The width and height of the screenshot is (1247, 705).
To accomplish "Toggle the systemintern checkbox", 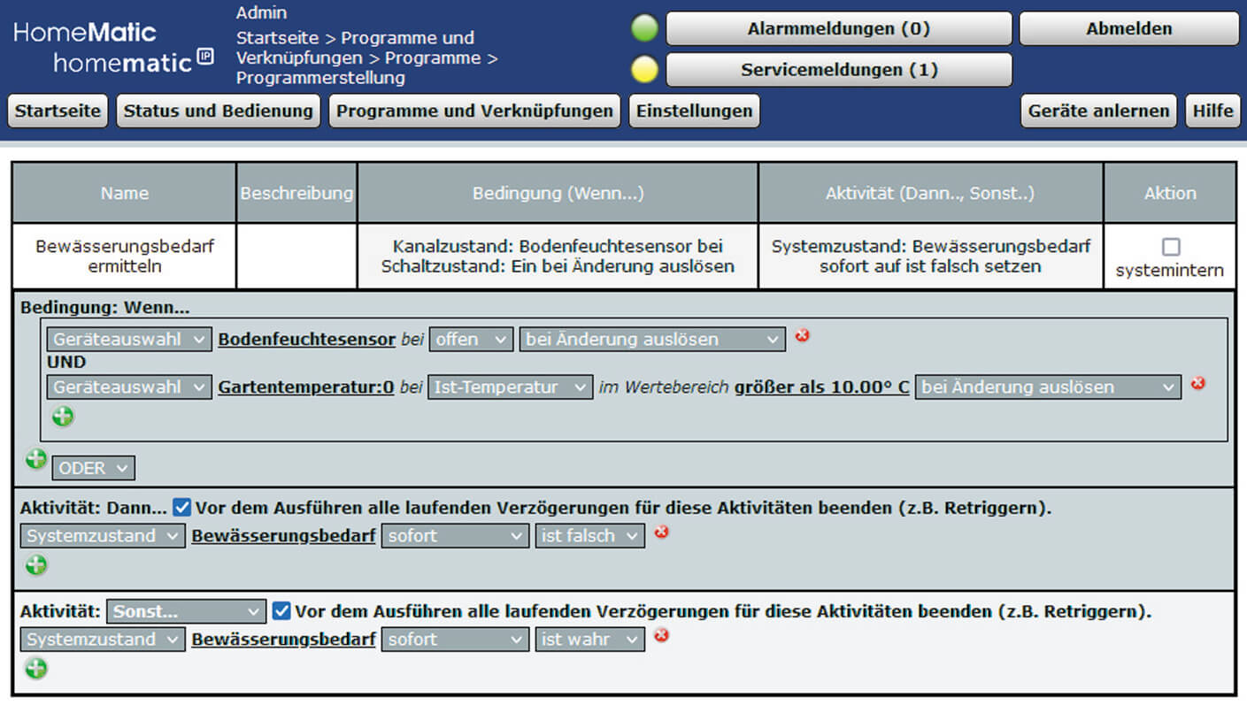I will point(1170,248).
